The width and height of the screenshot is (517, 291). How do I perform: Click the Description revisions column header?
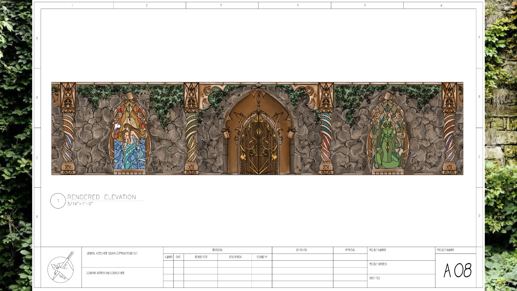pyautogui.click(x=235, y=257)
